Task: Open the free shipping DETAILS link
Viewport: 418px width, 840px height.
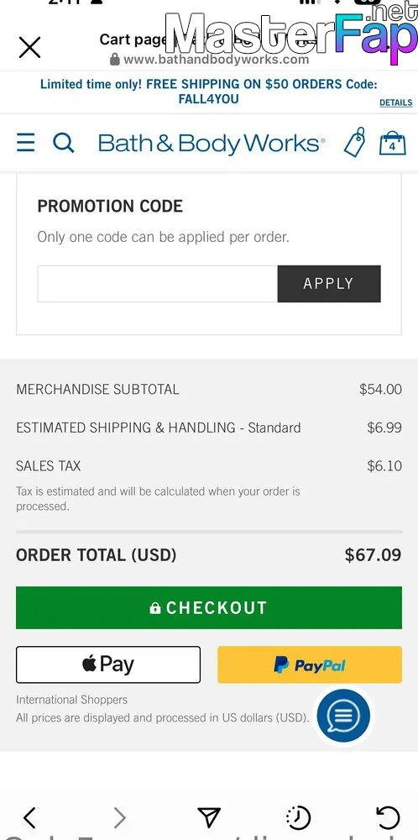Action: [x=396, y=102]
